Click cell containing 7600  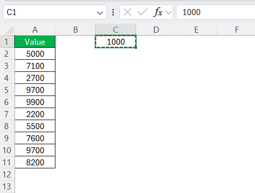tap(35, 138)
